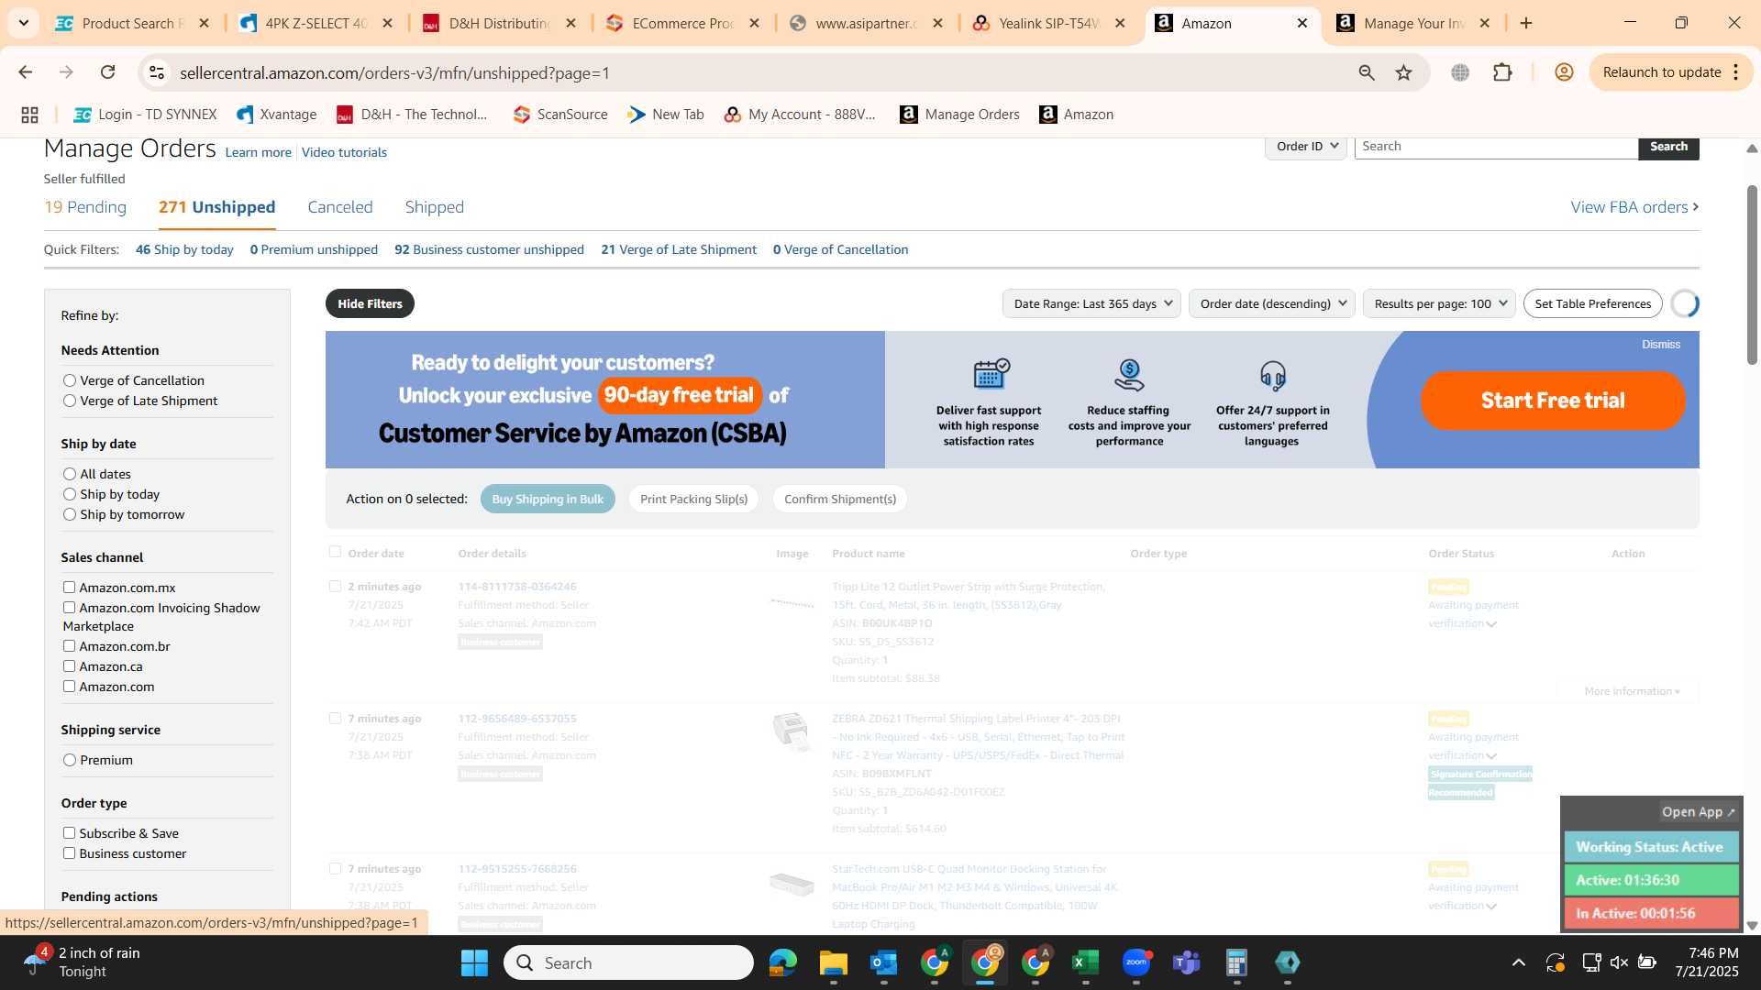Open the ScanSource bookmark
The image size is (1761, 990).
point(560,115)
